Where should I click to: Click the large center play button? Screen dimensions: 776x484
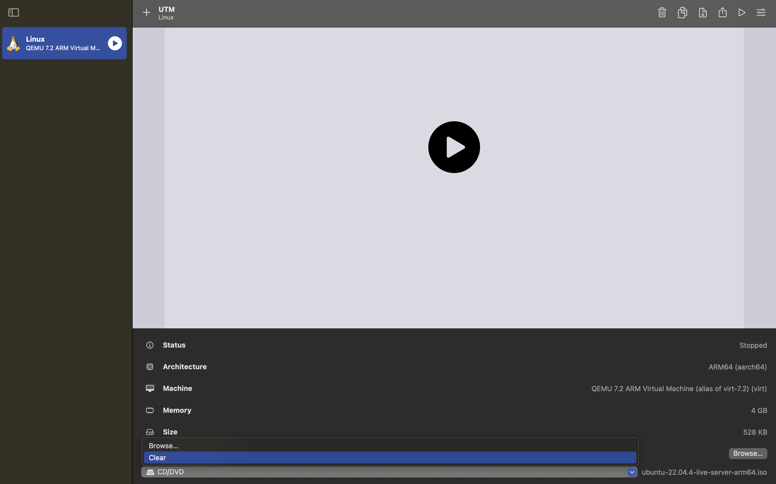(454, 147)
